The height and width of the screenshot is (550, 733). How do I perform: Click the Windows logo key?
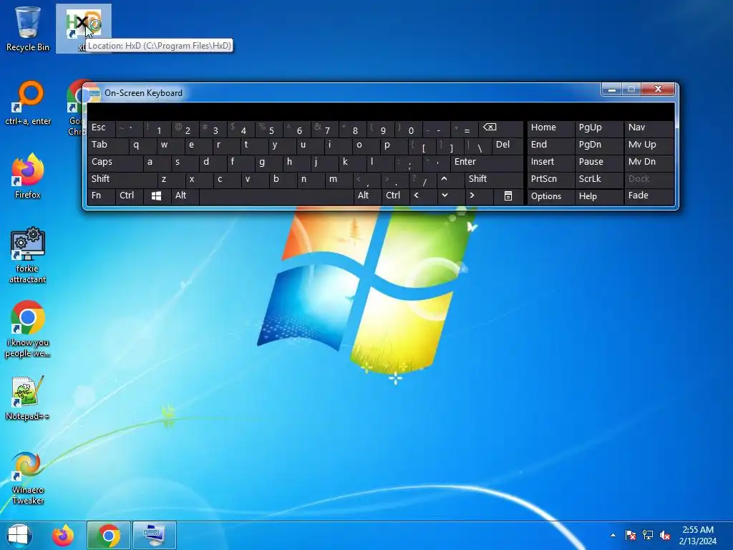click(156, 196)
